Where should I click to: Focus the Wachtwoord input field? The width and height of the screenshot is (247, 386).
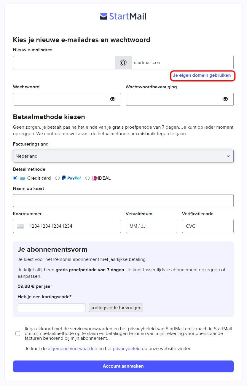click(x=67, y=99)
